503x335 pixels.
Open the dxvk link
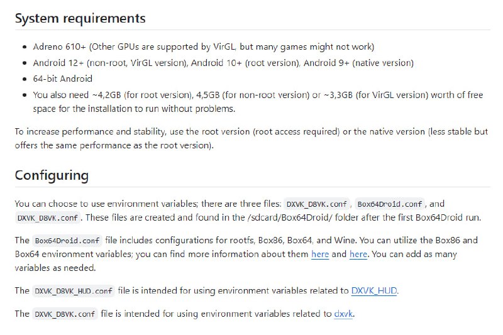pyautogui.click(x=343, y=314)
